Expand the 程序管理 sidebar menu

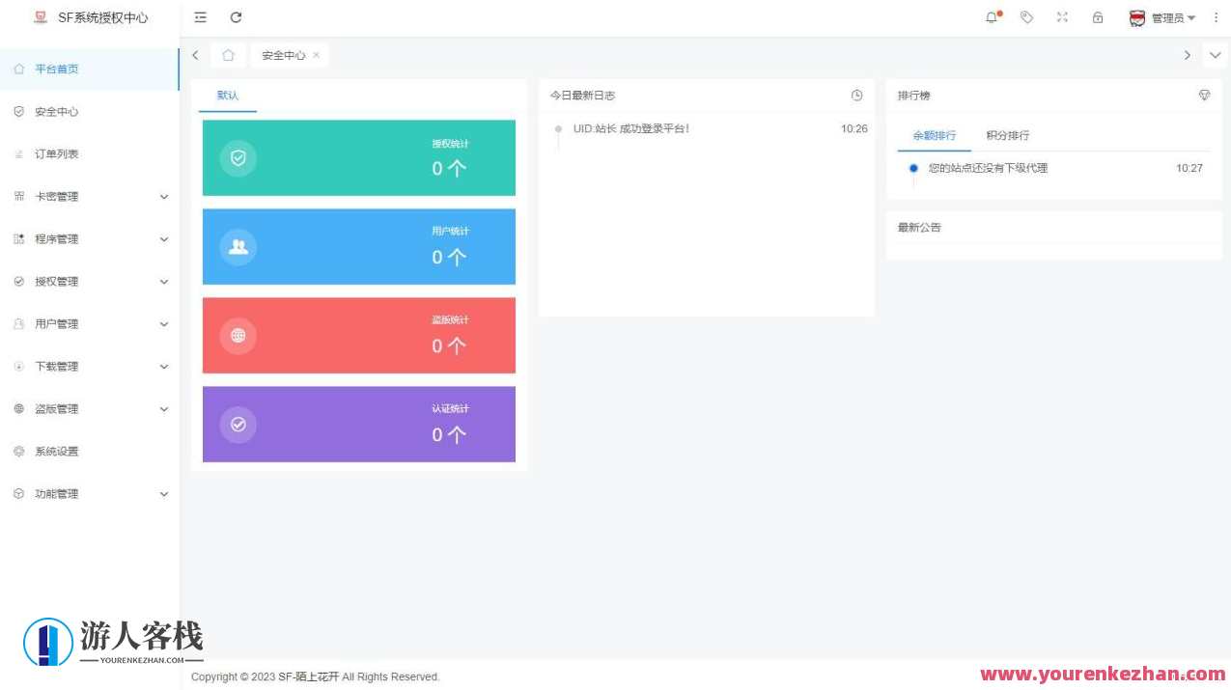click(x=56, y=238)
